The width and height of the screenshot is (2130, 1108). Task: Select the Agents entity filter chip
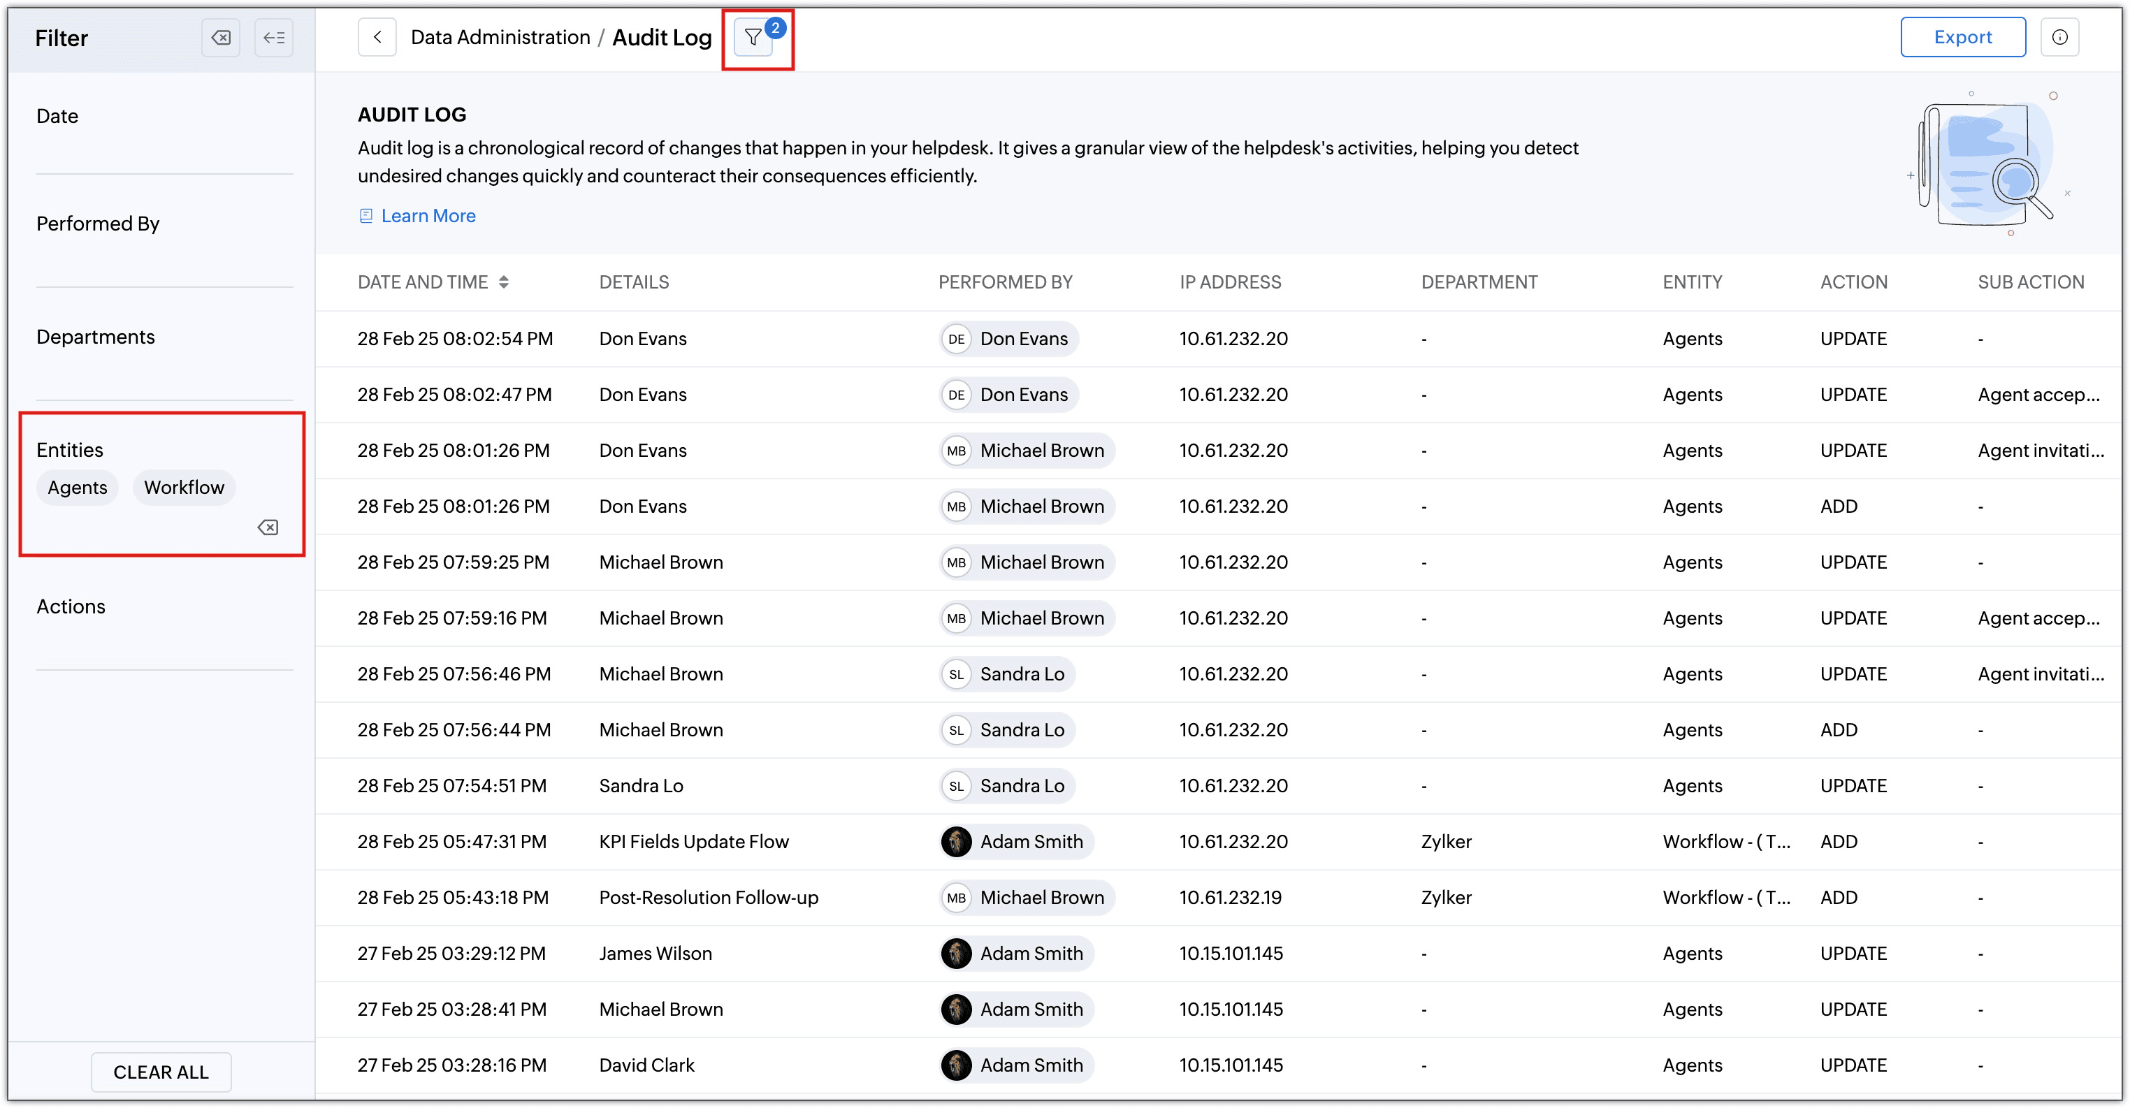click(77, 488)
